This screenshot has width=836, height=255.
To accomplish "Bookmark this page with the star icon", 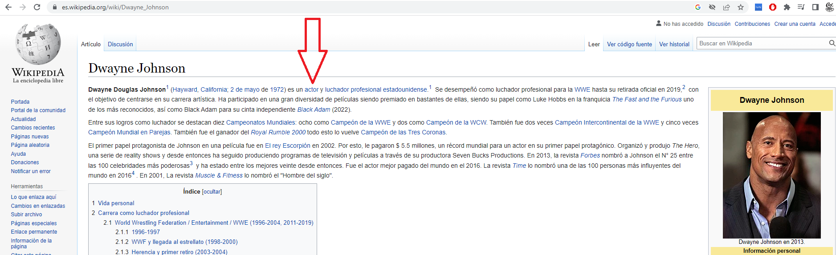I will (x=741, y=7).
